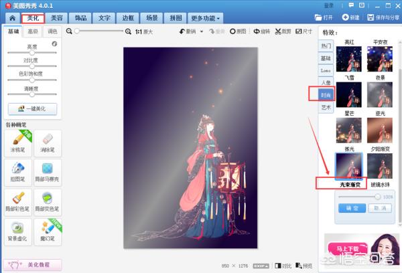Pick the 局部马赛克 mosaic tool

pyautogui.click(x=47, y=170)
